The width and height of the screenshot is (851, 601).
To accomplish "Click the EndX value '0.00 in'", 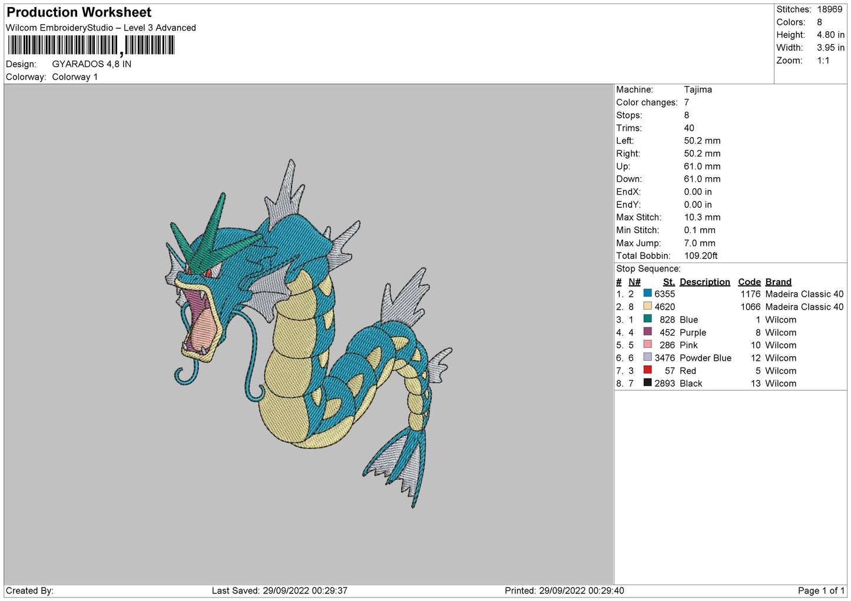I will [x=698, y=192].
